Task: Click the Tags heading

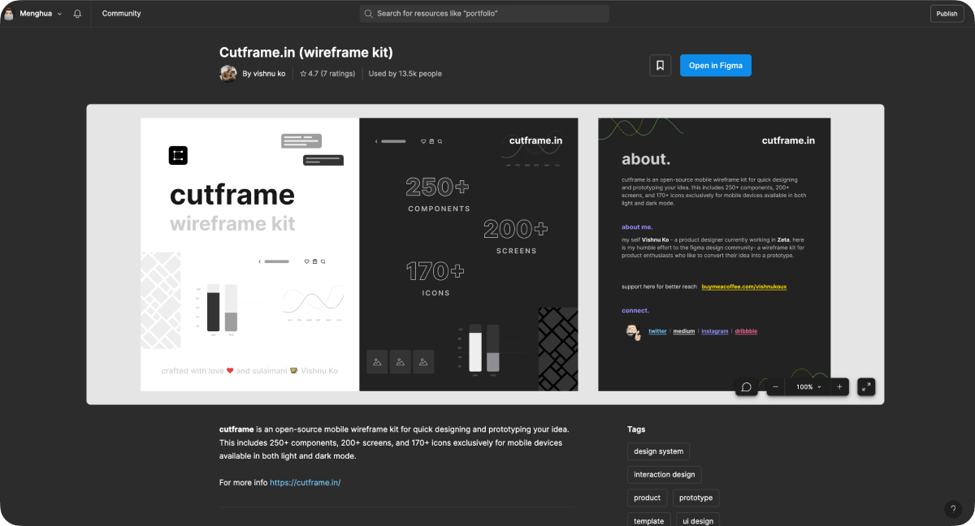Action: [x=636, y=429]
